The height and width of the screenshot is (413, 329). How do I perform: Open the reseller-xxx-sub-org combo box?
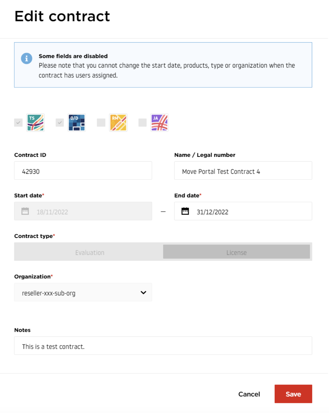point(83,292)
